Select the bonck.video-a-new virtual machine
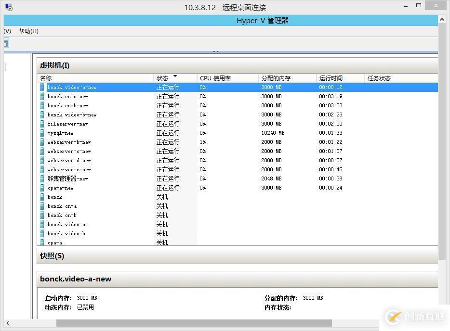Screen dimensions: 450x331 pos(238,87)
